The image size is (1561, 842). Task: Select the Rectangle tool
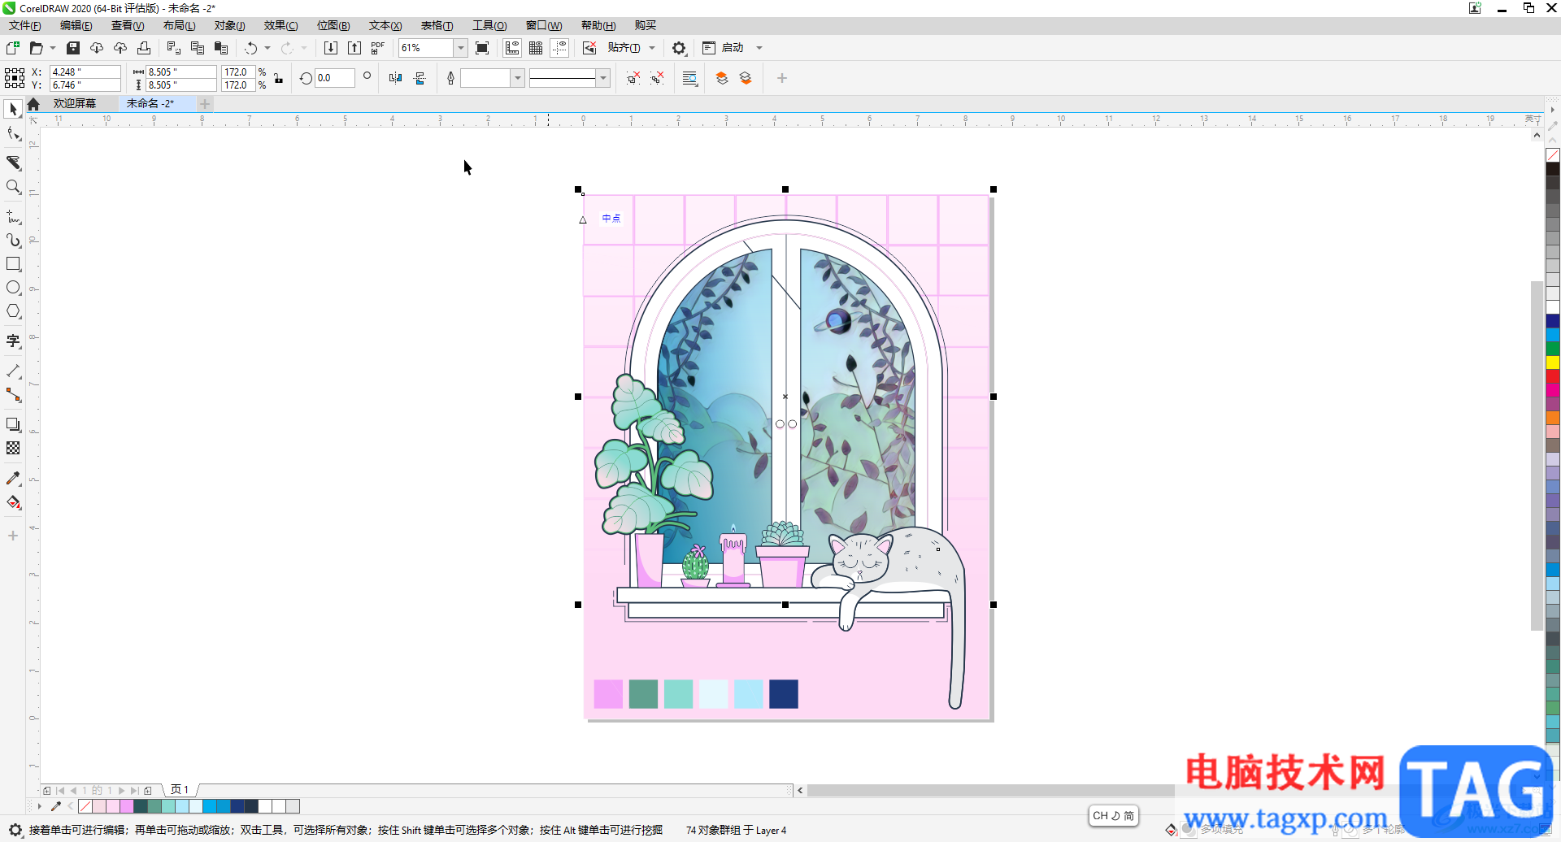pyautogui.click(x=13, y=264)
